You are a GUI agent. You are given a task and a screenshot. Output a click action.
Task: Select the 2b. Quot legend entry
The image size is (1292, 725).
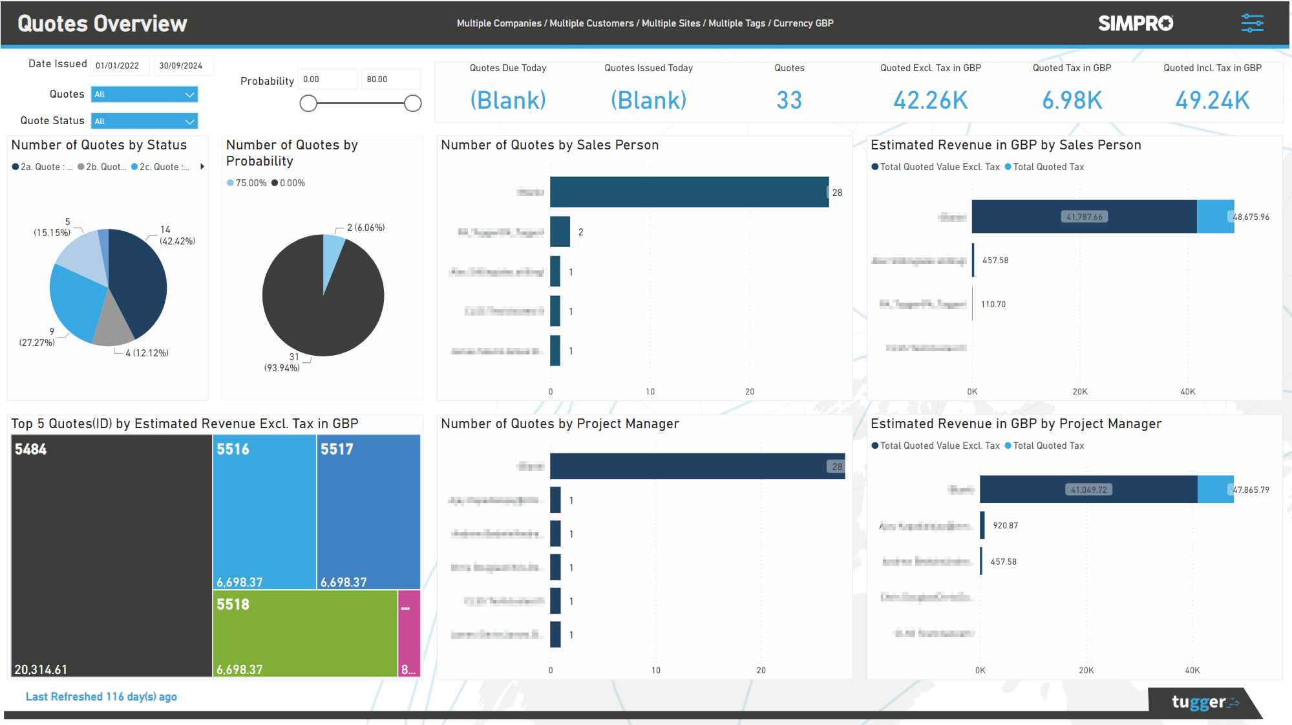102,167
